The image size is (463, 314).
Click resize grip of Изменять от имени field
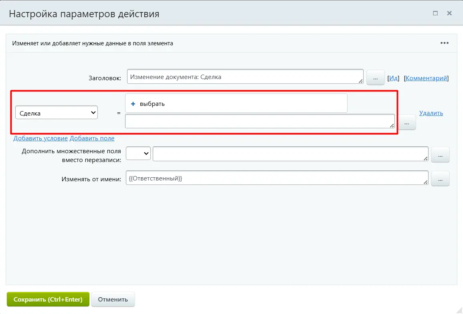(x=425, y=182)
